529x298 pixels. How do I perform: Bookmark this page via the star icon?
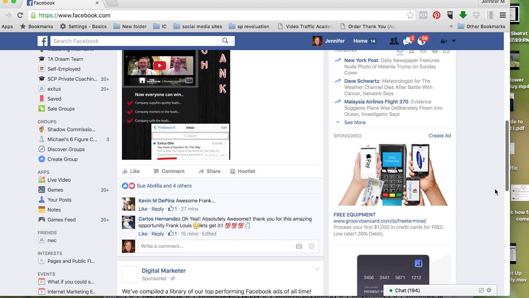(x=410, y=15)
